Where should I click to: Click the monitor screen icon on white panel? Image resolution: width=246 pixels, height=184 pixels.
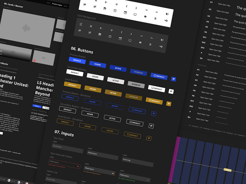click(135, 14)
